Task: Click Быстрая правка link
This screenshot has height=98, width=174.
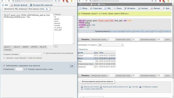Action: (116, 31)
